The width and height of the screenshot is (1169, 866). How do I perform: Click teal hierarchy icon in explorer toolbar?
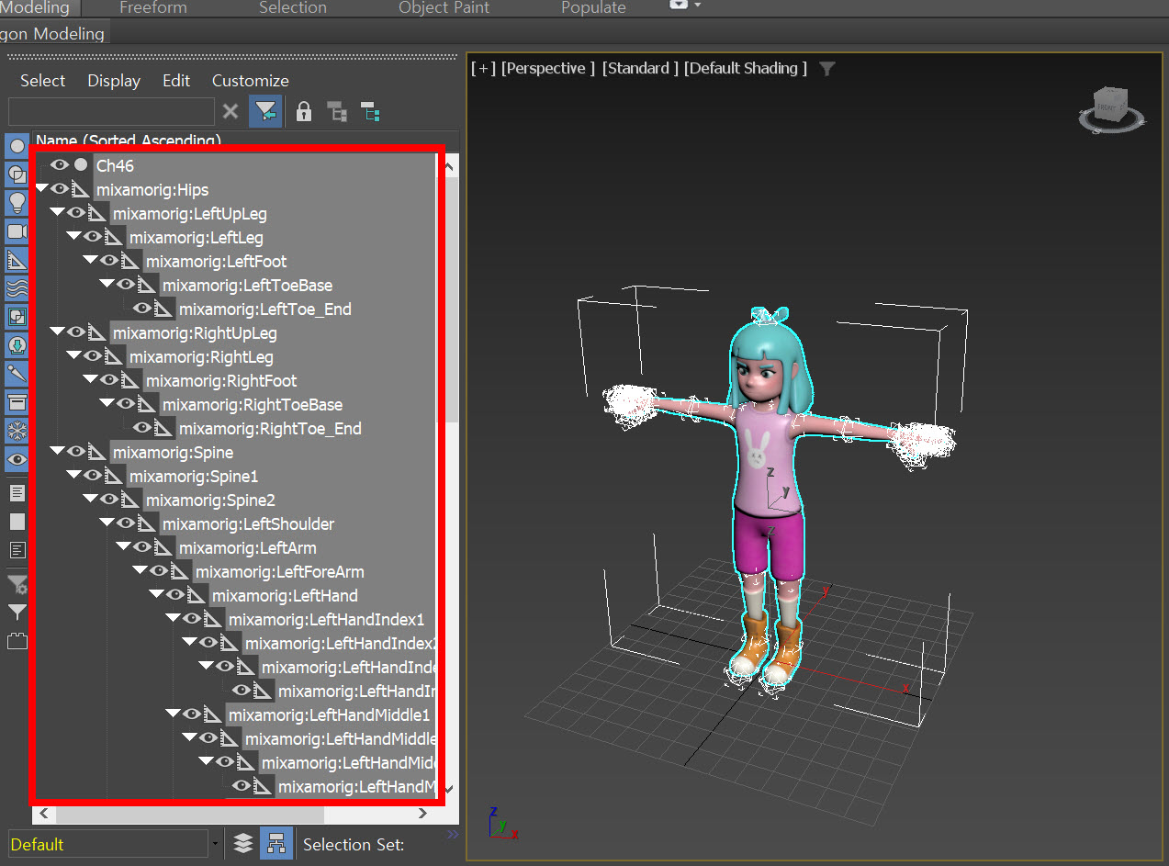point(370,112)
